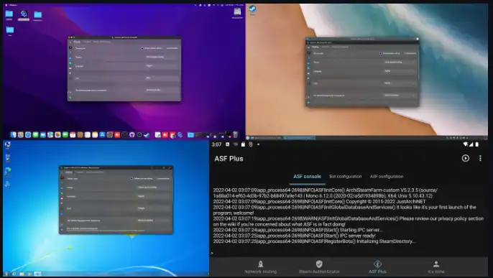Tap the play icon in ASF Plus header
Image resolution: width=493 pixels, height=278 pixels.
(466, 158)
